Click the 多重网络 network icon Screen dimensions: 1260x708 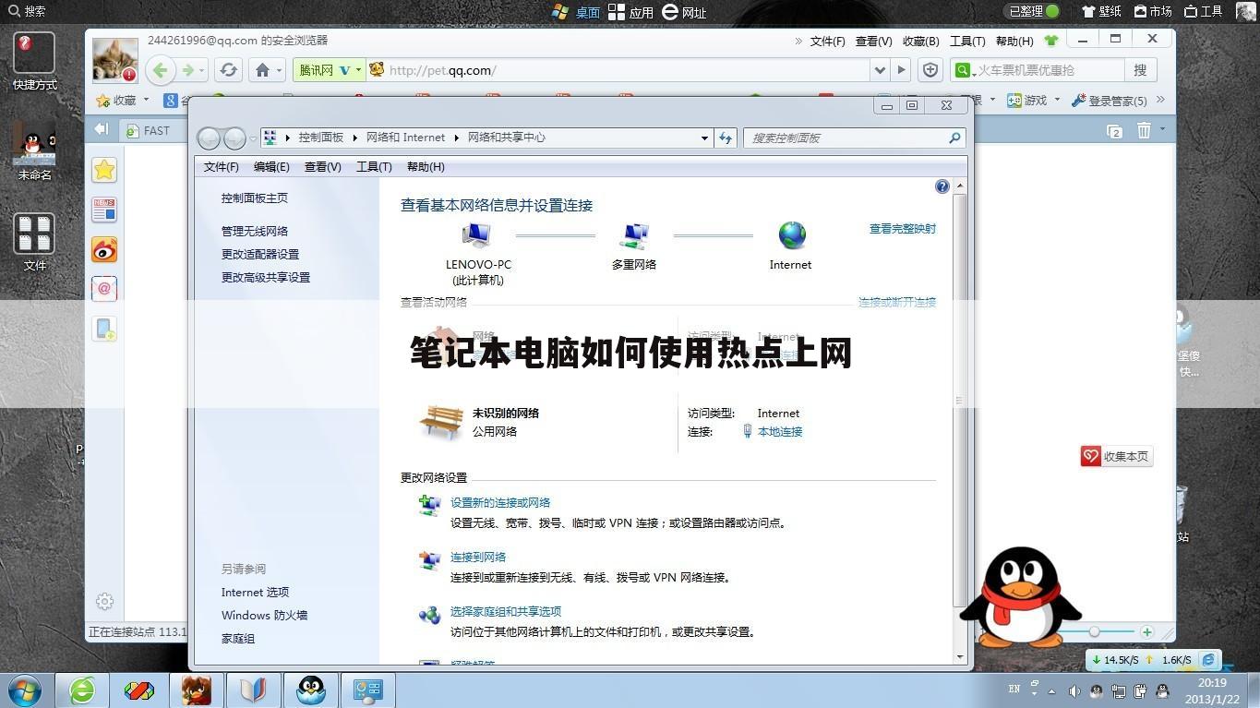point(634,236)
